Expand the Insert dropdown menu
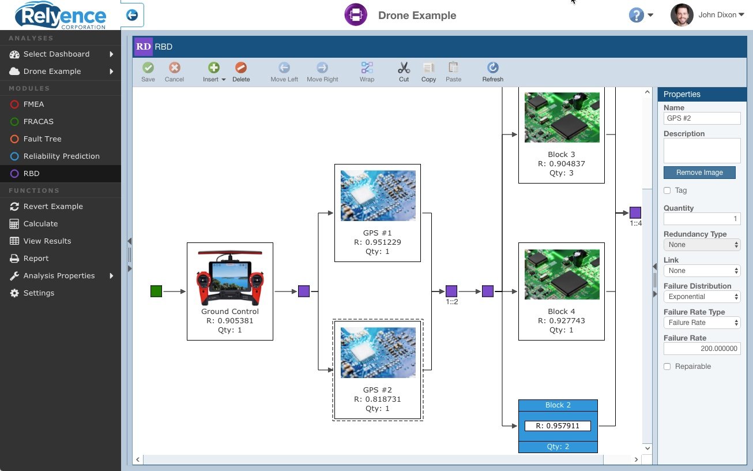The height and width of the screenshot is (471, 753). pos(214,73)
